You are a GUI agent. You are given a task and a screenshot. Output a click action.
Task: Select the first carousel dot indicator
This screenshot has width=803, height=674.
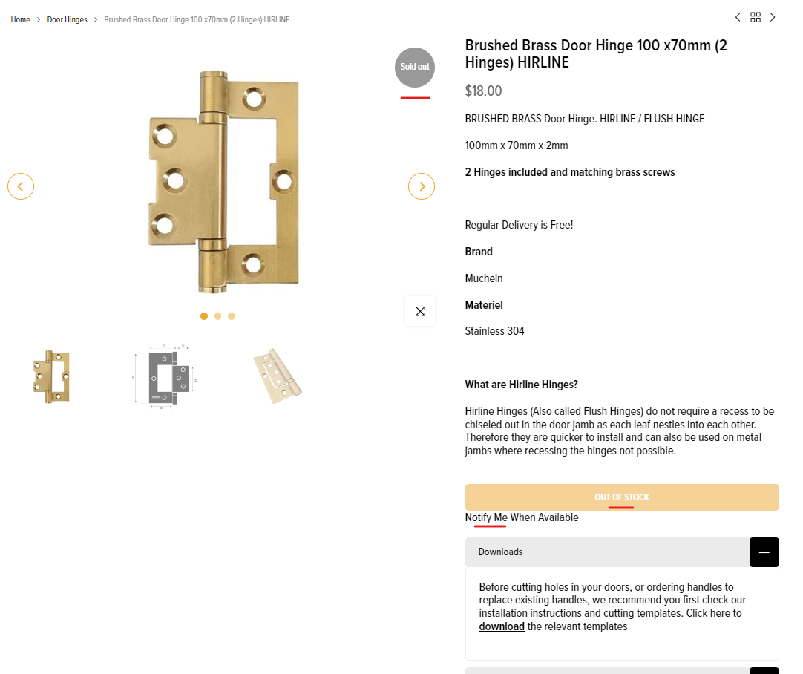tap(204, 316)
